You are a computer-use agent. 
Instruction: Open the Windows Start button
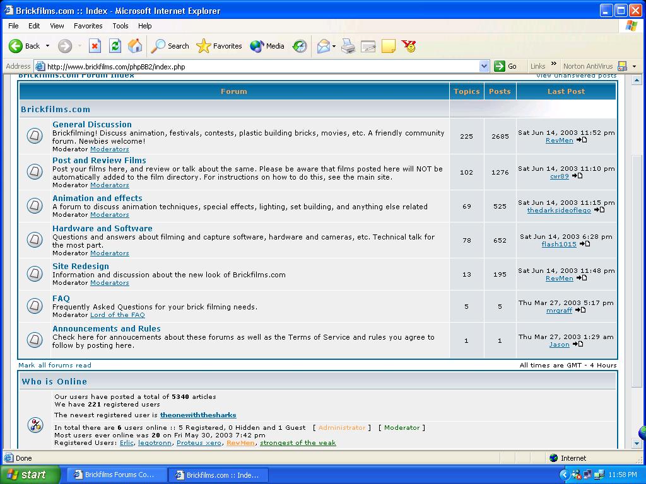pos(30,475)
